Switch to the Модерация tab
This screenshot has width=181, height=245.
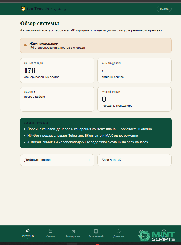coord(73,233)
